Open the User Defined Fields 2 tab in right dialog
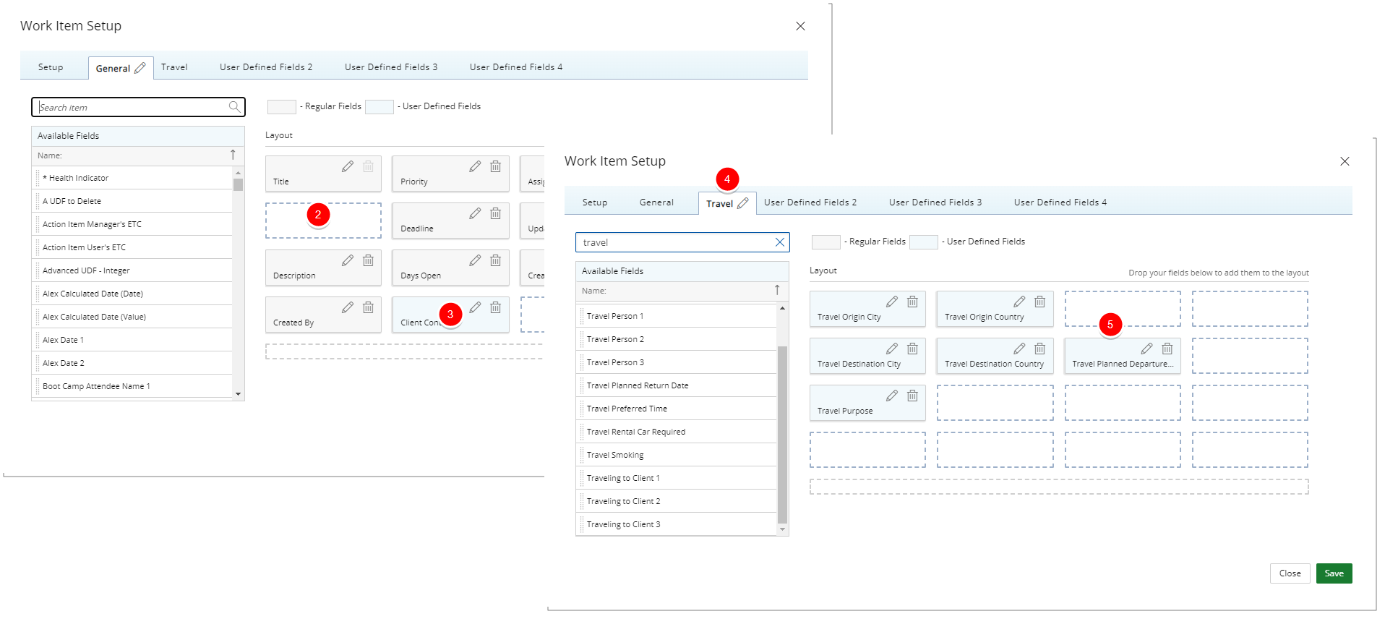1385x619 pixels. click(810, 202)
